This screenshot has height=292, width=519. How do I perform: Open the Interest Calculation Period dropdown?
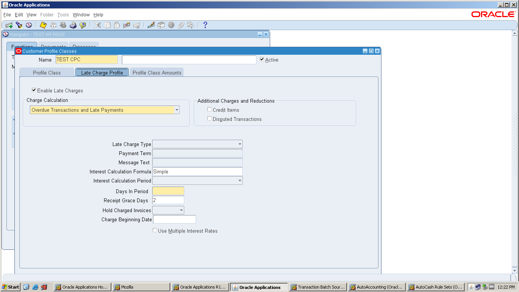[240, 181]
